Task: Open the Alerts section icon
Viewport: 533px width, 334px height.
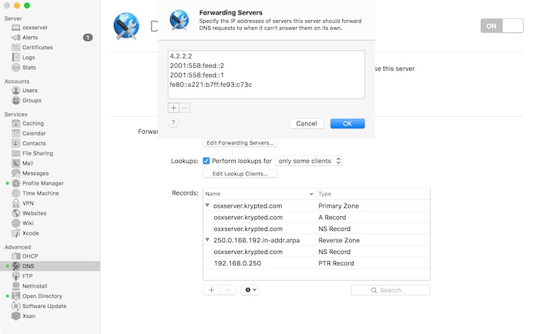Action: (x=15, y=37)
